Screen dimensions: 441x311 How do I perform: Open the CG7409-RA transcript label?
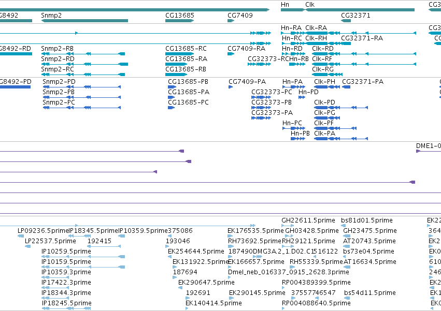pos(246,49)
